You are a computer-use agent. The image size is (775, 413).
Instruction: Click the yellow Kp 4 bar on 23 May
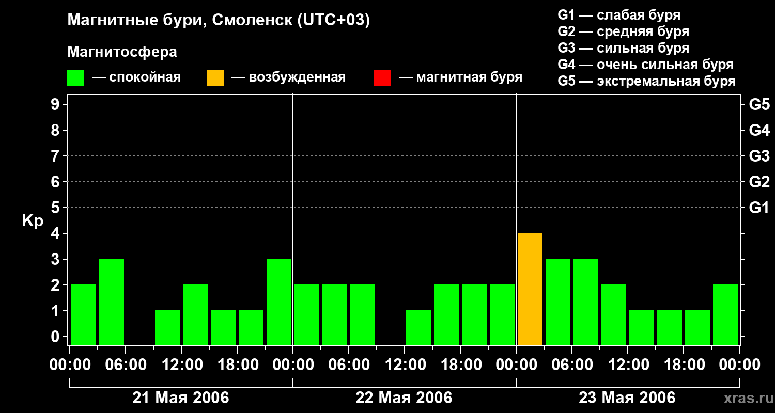pos(530,289)
